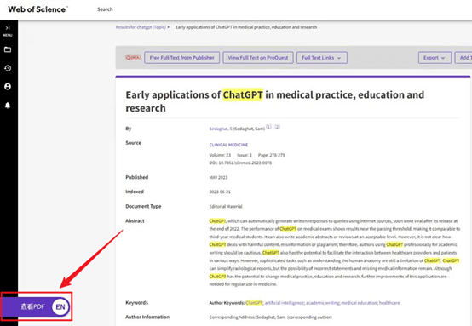472x326 pixels.
Task: Toggle the EN language switch
Action: click(x=60, y=306)
